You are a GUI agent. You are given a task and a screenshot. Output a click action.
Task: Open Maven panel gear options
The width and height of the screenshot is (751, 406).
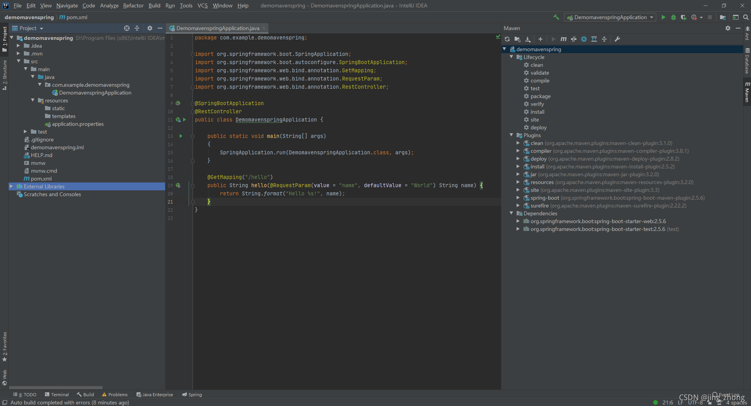pyautogui.click(x=728, y=28)
